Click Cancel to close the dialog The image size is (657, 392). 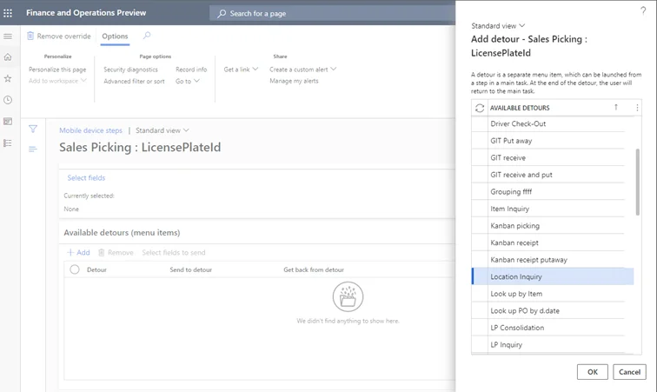point(629,372)
